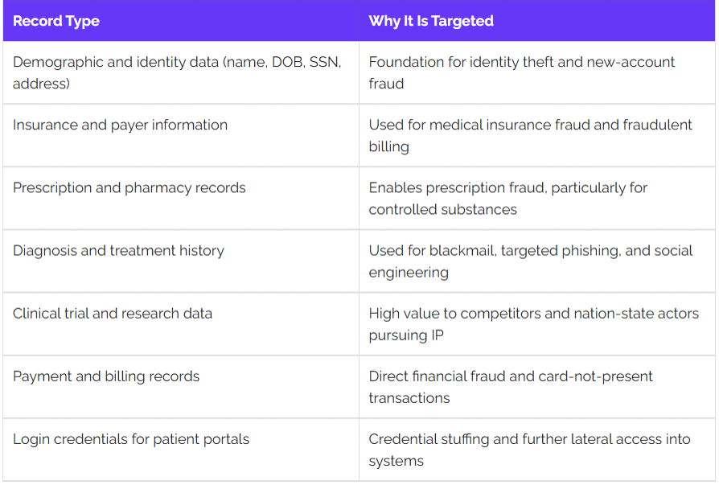Select Login credentials for patient portals cell

click(x=181, y=450)
